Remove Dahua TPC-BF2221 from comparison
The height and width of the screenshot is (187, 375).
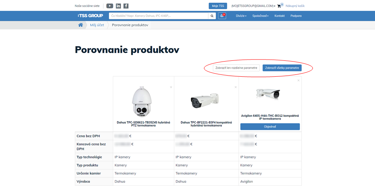click(x=236, y=87)
